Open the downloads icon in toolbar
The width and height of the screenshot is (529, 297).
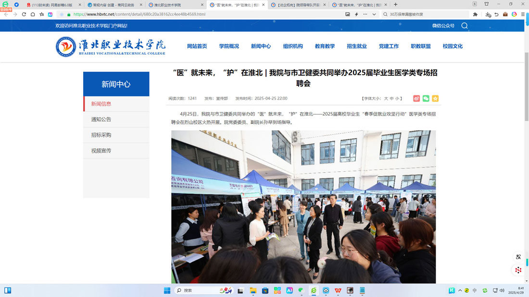coord(488,14)
